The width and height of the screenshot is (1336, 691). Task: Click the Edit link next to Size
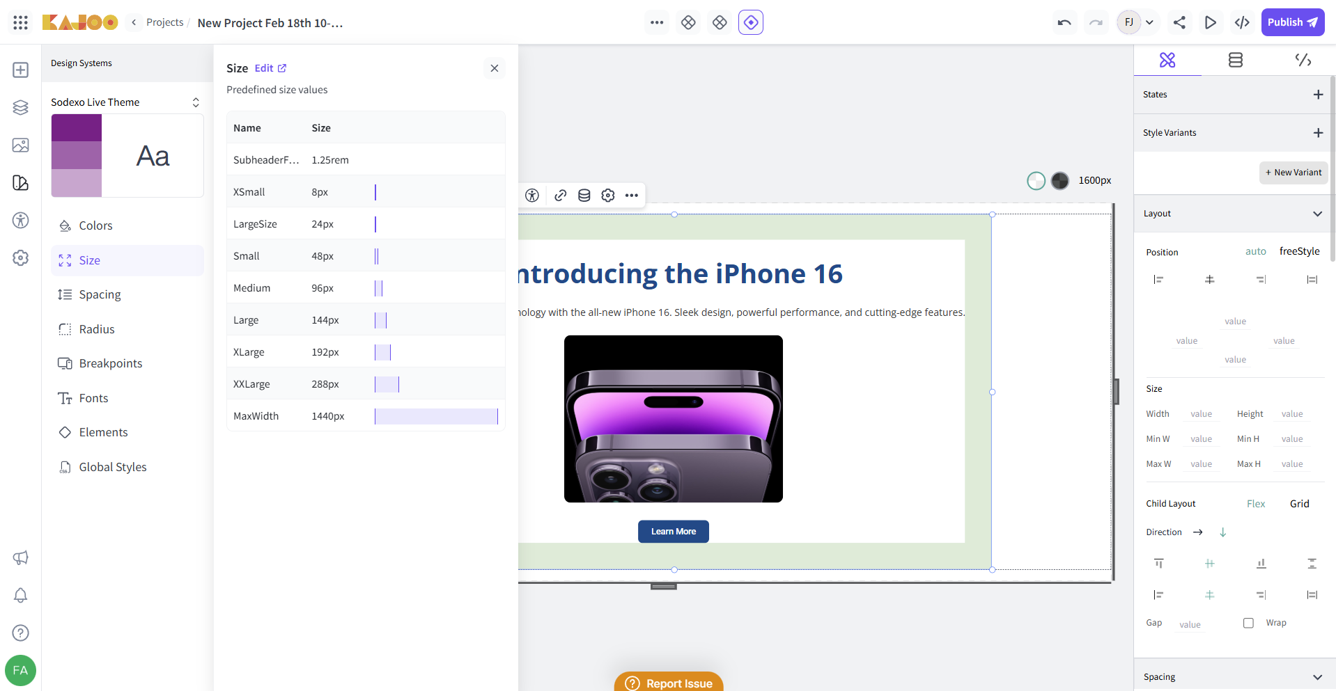point(270,68)
